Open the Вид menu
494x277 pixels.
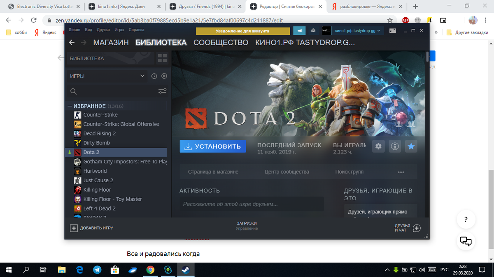click(89, 30)
